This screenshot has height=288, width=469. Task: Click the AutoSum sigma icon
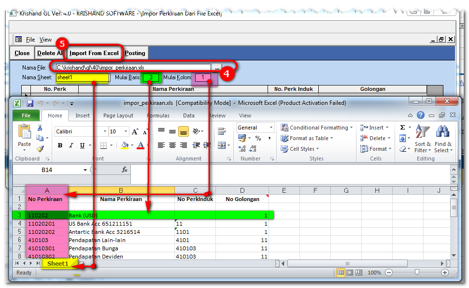[x=403, y=128]
